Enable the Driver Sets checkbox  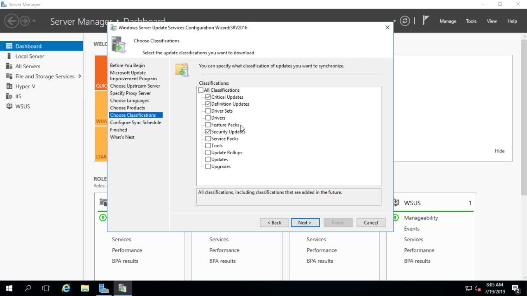click(x=208, y=111)
